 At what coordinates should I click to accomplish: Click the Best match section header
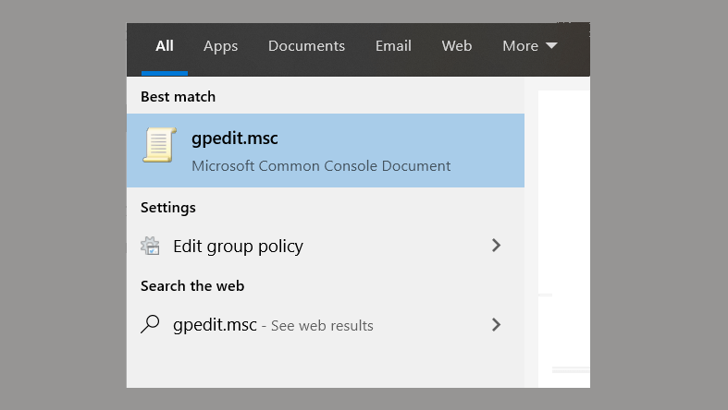(x=178, y=96)
